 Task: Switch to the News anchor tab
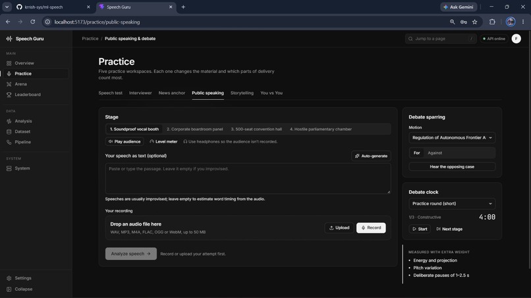tap(172, 93)
